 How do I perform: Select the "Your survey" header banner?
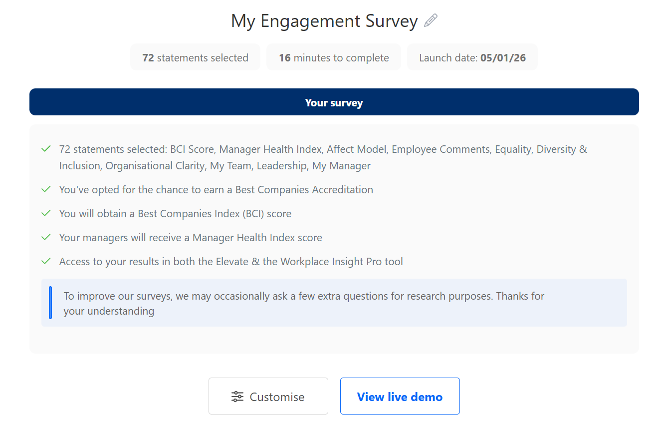pos(334,102)
